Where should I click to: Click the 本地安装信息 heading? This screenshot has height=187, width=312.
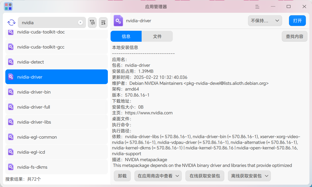coord(125,47)
